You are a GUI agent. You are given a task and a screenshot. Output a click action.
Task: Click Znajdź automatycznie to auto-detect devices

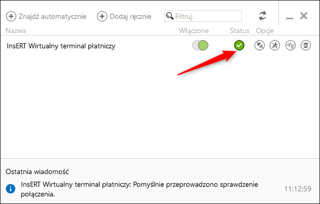[x=46, y=16]
